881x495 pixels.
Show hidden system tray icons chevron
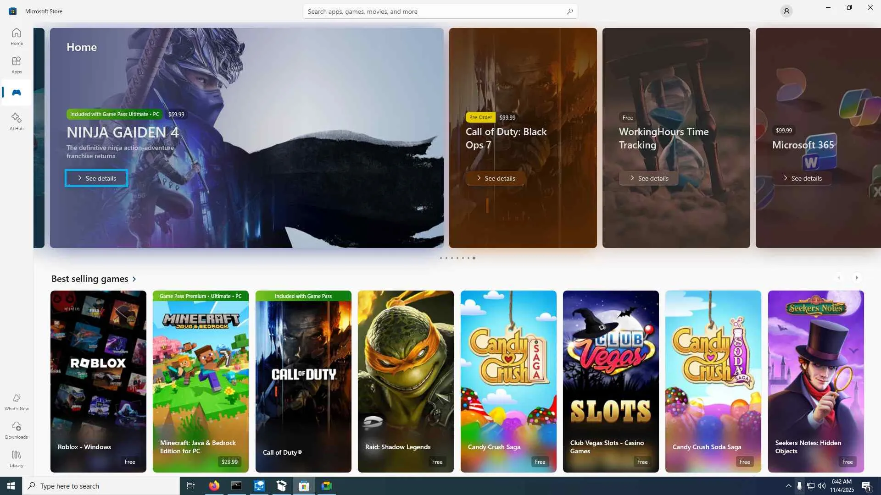click(788, 486)
